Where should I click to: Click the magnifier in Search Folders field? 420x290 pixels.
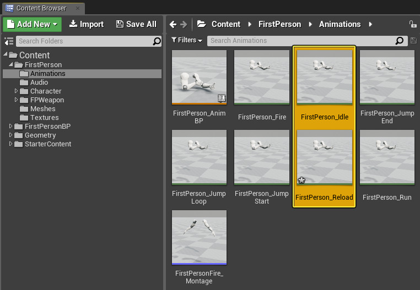[x=157, y=41]
